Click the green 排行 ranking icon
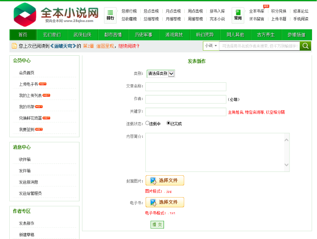Viewport: 317px width, 239px height. coord(110,15)
